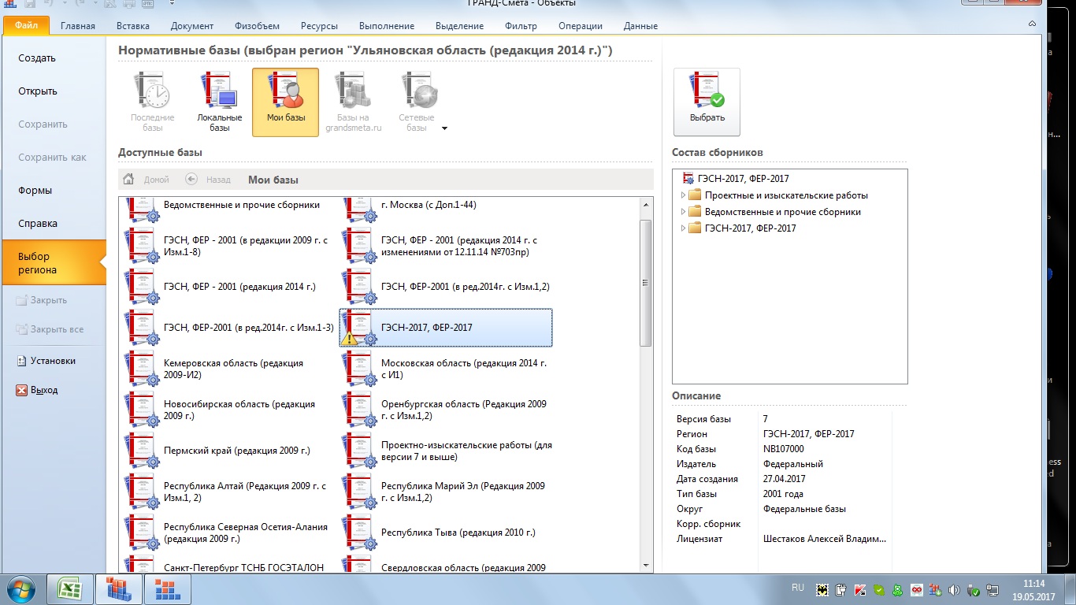Expand Ведомственные и прочие сборники in Состав сборников

683,212
